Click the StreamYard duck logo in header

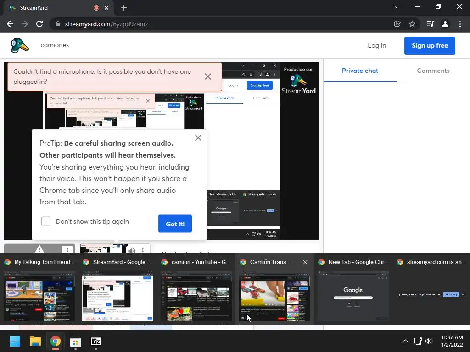click(20, 45)
